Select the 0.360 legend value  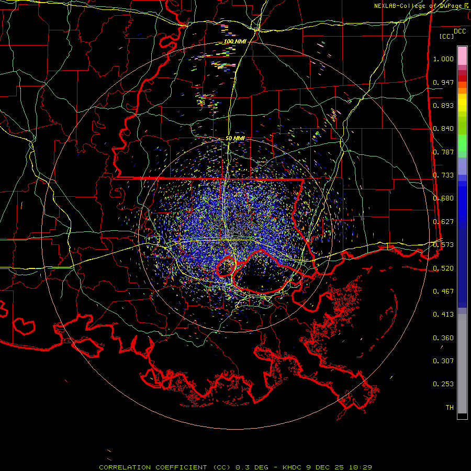tap(443, 338)
